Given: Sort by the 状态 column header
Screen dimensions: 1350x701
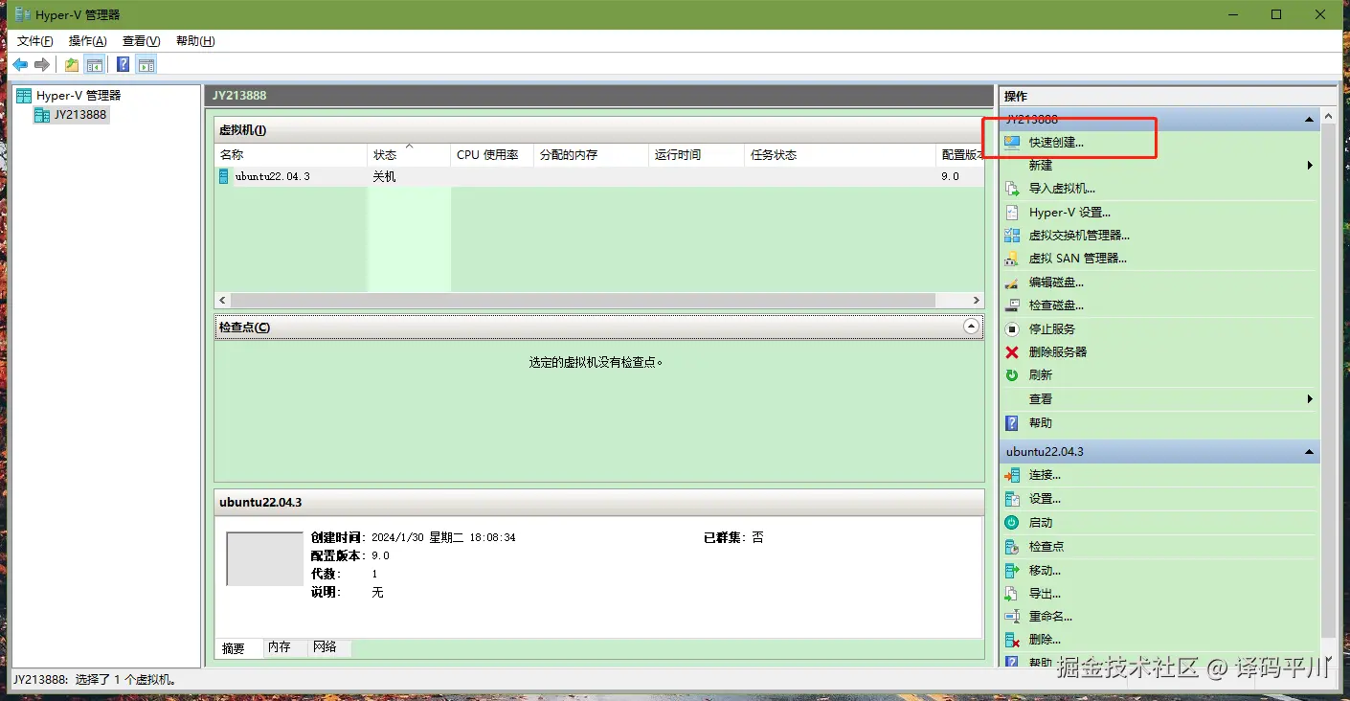Looking at the screenshot, I should (x=409, y=154).
